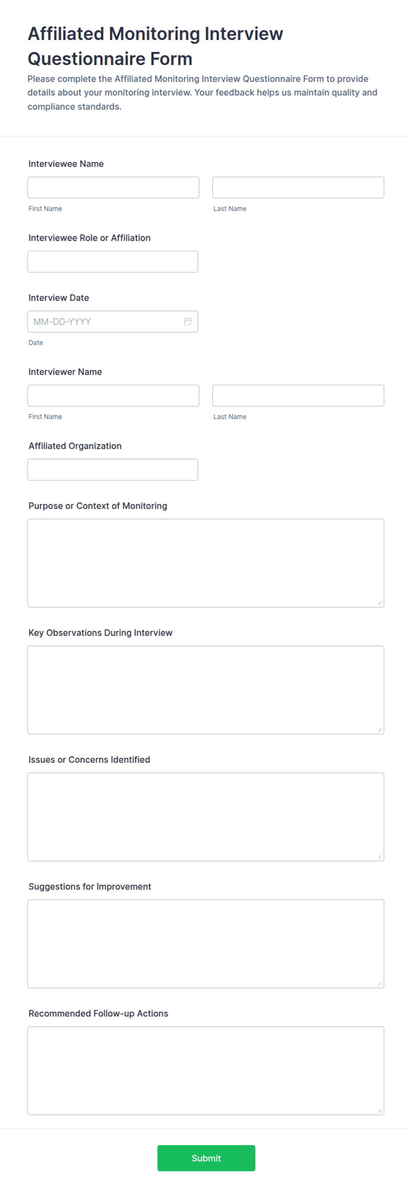The height and width of the screenshot is (1193, 408).
Task: Focus the Suggestions for Improvement textarea
Action: pos(206,944)
